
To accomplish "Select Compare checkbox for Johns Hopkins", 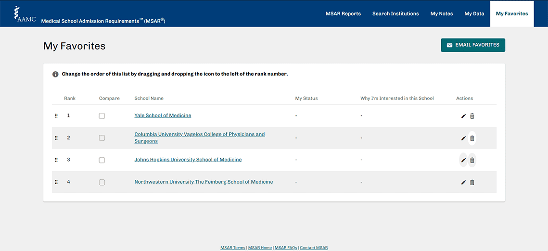I will coord(102,160).
